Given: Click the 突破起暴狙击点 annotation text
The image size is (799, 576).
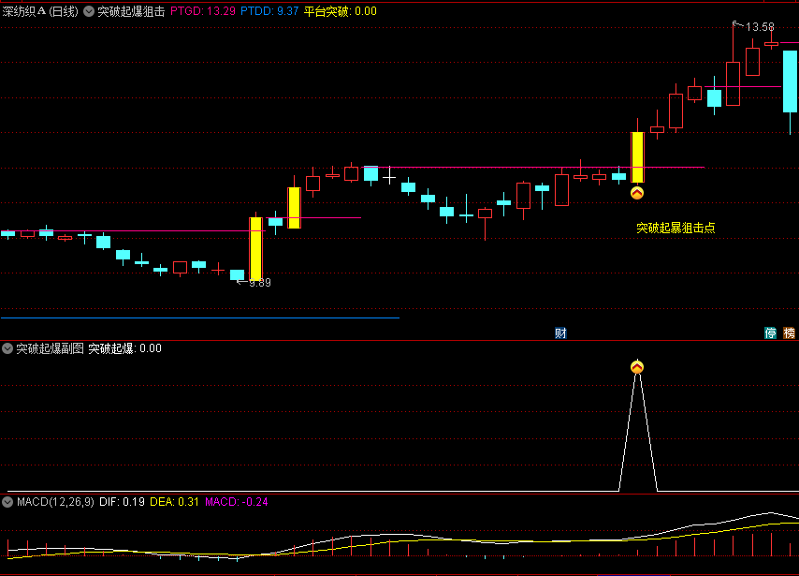Looking at the screenshot, I should tap(676, 228).
